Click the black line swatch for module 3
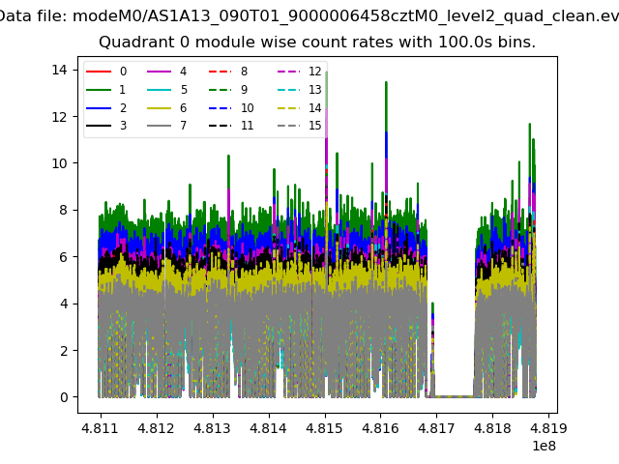This screenshot has width=619, height=464. click(x=99, y=126)
